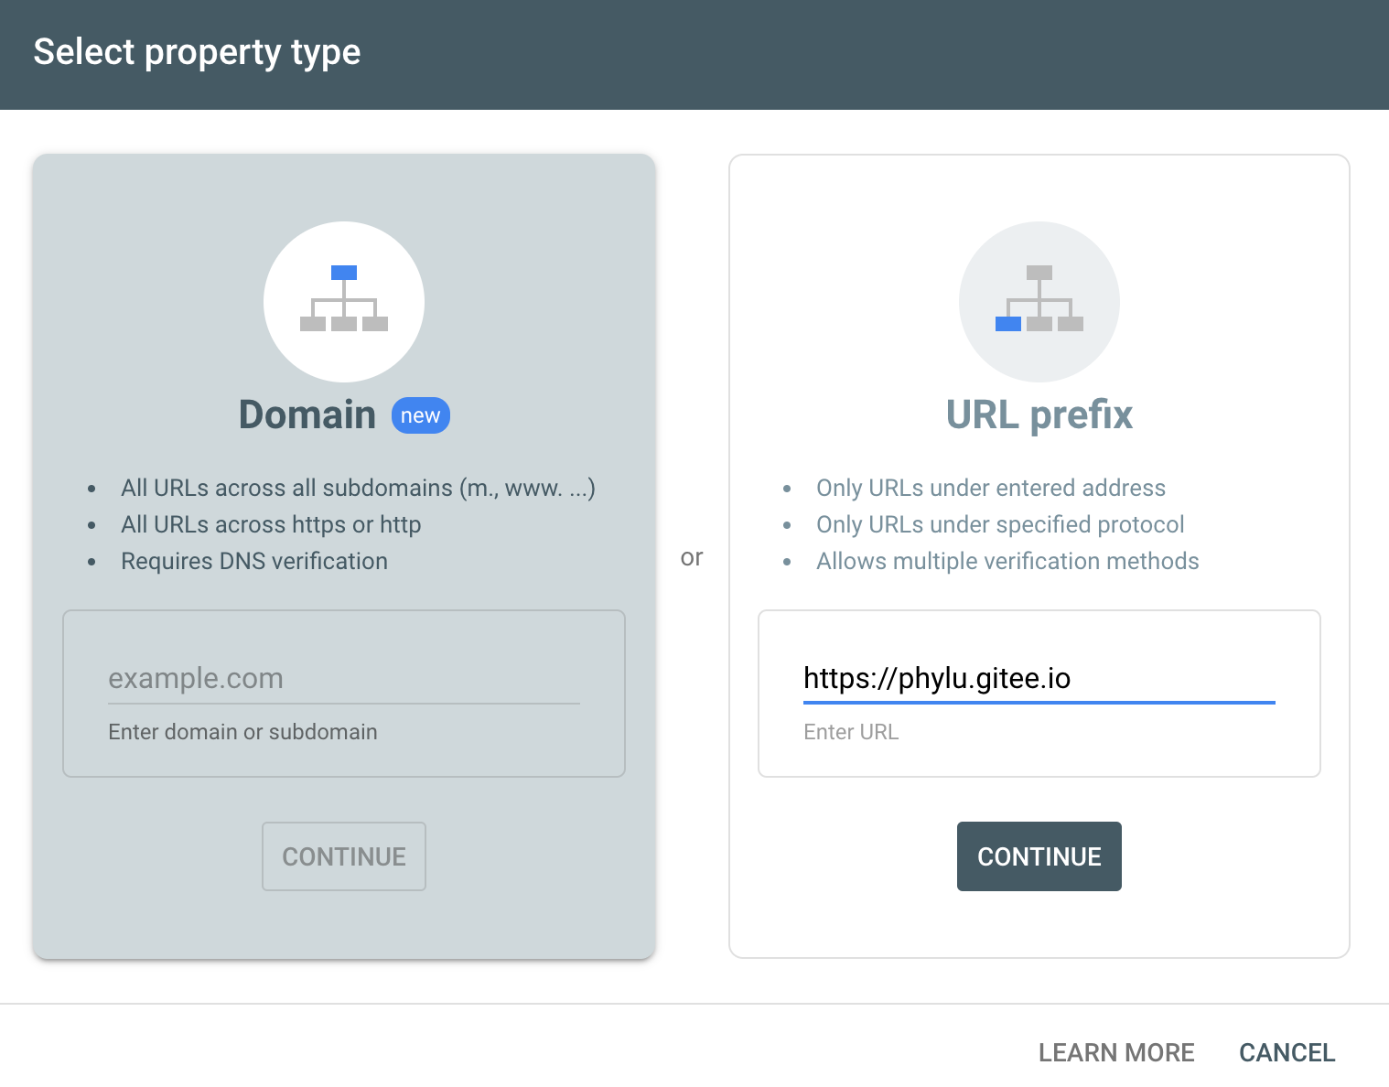The width and height of the screenshot is (1389, 1087).
Task: Click 'Requires DNS verification' text
Action: 254,561
